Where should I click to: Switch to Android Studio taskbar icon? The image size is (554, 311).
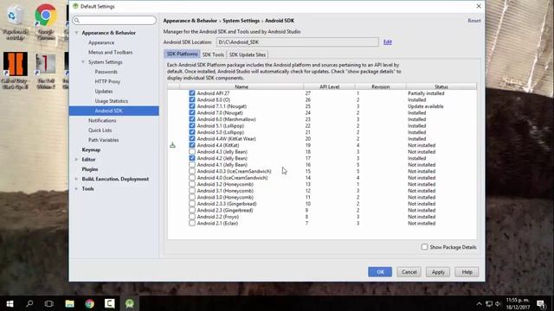point(130,303)
